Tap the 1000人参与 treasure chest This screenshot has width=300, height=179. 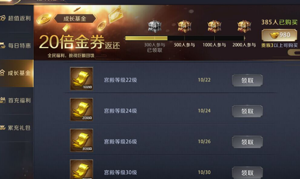214,26
